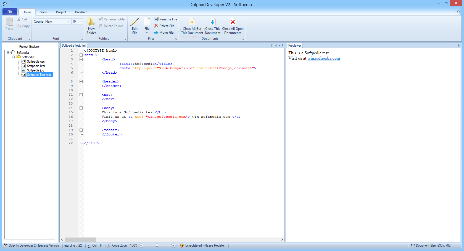This screenshot has width=464, height=251.
Task: Click the horizontal scrollbar thumb in editor
Action: [80, 239]
